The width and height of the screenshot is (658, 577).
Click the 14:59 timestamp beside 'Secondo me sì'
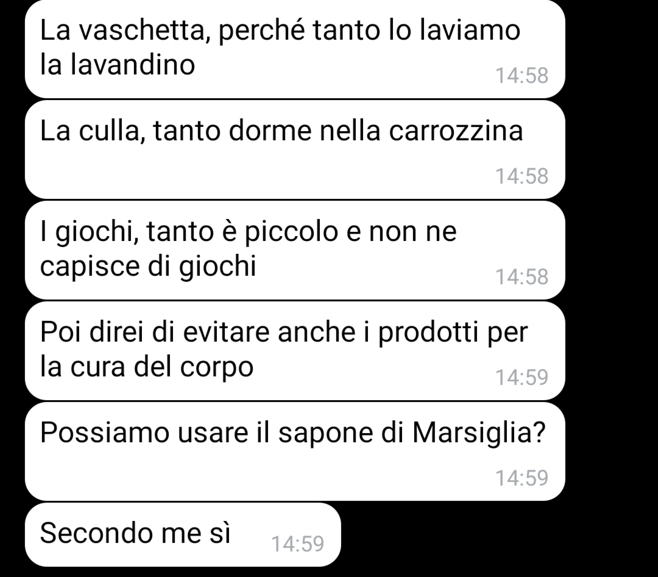pos(297,544)
